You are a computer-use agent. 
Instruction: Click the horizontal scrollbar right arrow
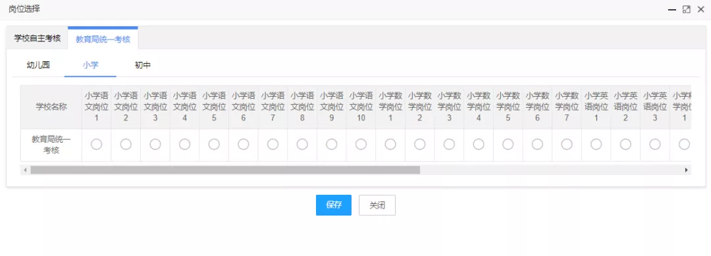click(687, 170)
